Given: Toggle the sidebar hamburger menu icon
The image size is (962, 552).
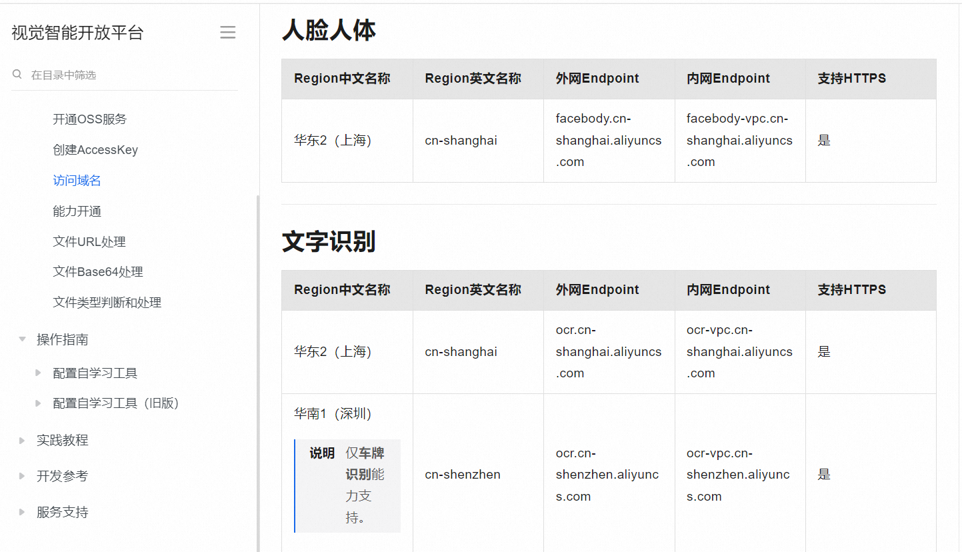Looking at the screenshot, I should 228,33.
